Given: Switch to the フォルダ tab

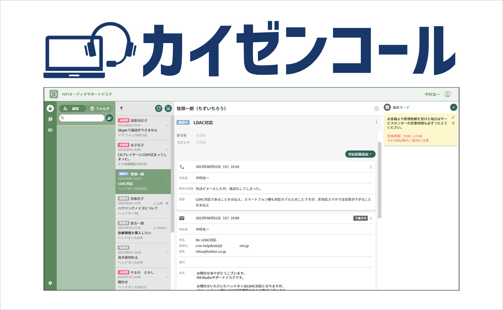Looking at the screenshot, I should pyautogui.click(x=100, y=108).
